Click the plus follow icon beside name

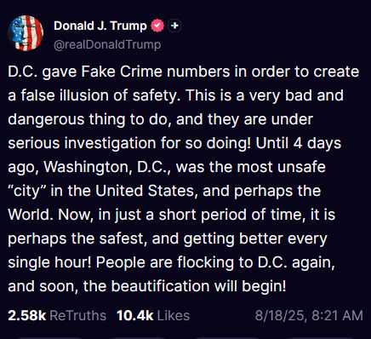coord(175,26)
